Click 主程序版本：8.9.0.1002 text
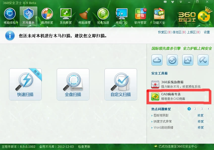Image resolution: width=214 pixels, height=150 pixels. (18, 146)
